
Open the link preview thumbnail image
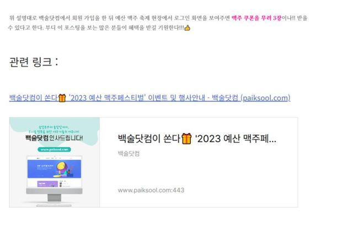54,162
